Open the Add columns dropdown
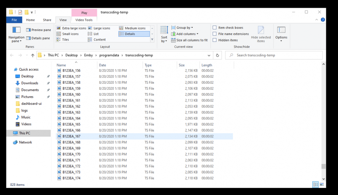 pyautogui.click(x=186, y=34)
